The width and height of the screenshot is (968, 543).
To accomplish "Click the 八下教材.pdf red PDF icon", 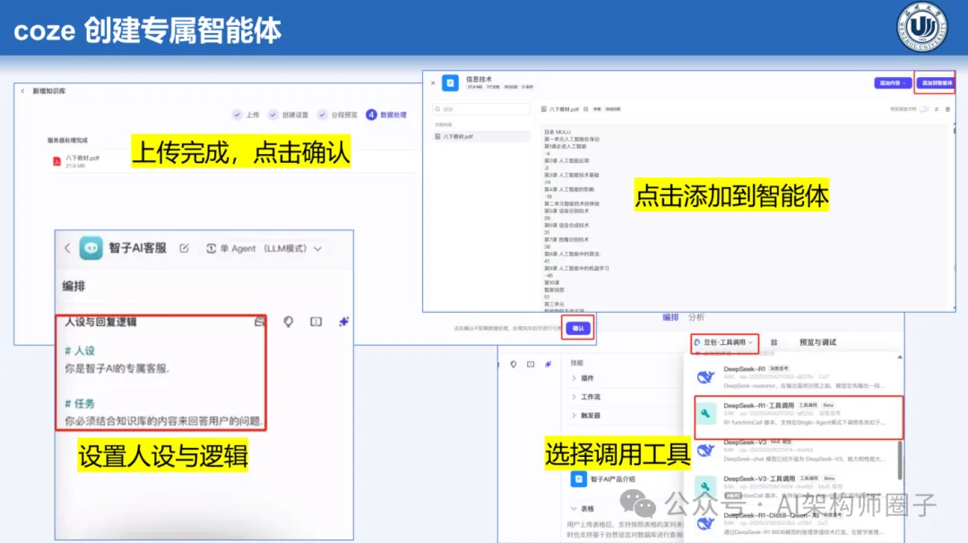I will 56,161.
